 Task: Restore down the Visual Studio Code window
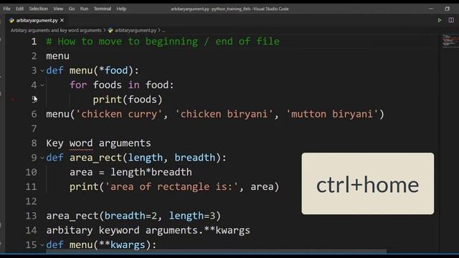(x=447, y=9)
